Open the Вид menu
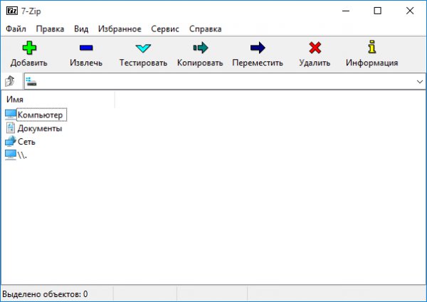The image size is (427, 302). 81,29
